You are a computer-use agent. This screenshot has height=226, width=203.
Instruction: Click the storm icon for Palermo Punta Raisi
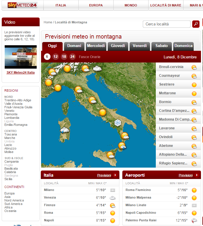[194, 220]
